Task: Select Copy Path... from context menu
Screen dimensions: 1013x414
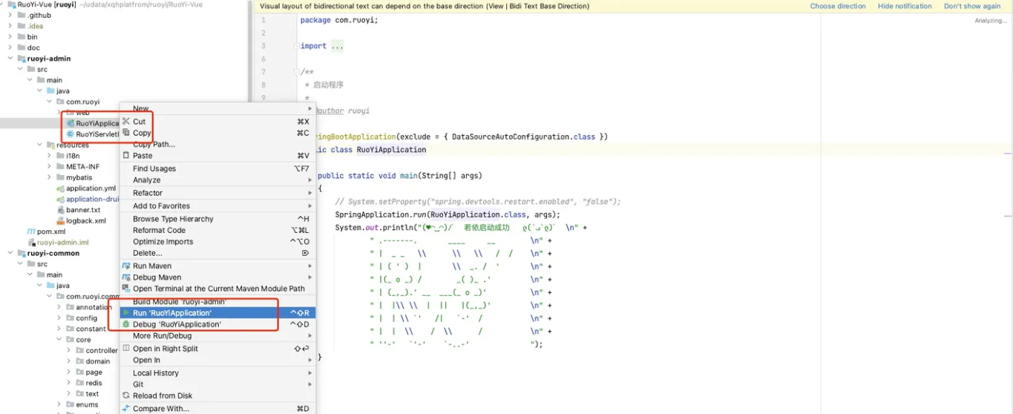Action: [217, 145]
